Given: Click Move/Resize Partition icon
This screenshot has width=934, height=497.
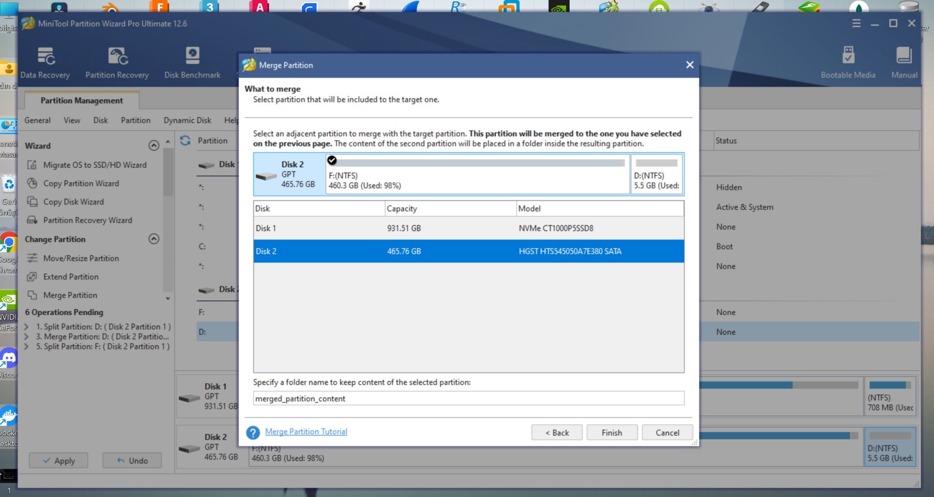Looking at the screenshot, I should coord(32,258).
